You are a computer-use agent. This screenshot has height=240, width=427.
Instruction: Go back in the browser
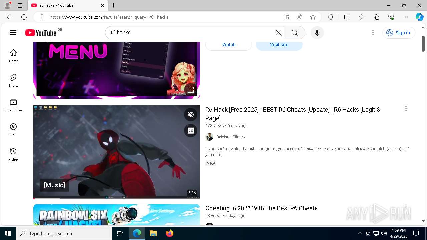[9, 17]
